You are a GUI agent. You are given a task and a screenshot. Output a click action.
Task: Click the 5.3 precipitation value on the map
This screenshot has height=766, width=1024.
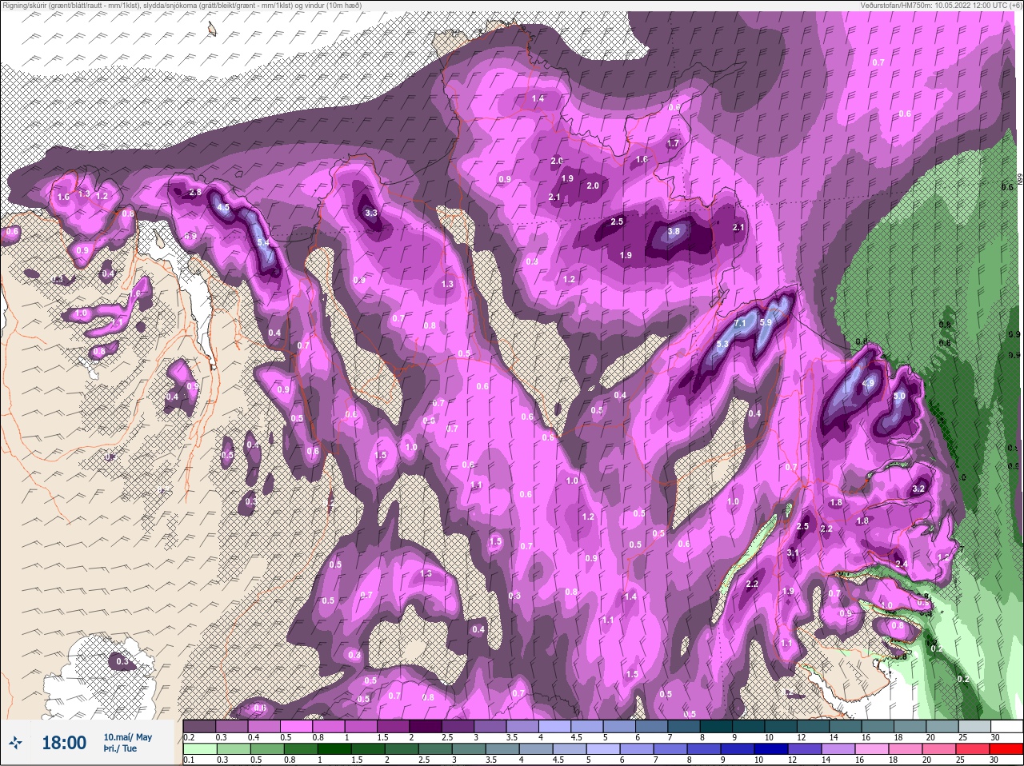(722, 344)
